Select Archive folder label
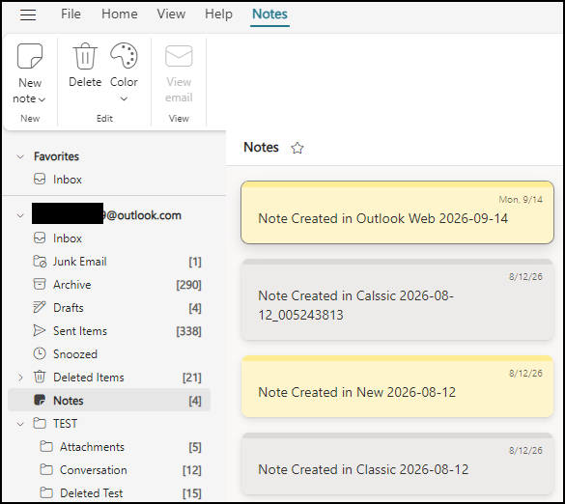The width and height of the screenshot is (565, 504). click(x=72, y=285)
